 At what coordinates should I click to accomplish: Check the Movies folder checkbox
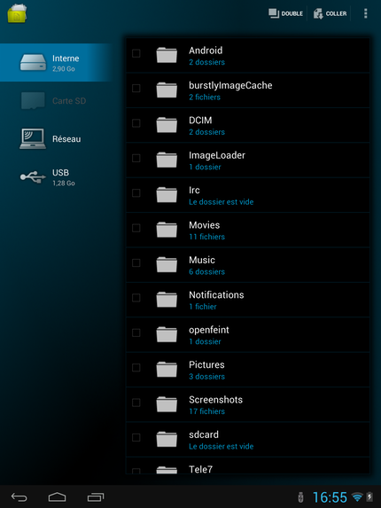tap(136, 228)
